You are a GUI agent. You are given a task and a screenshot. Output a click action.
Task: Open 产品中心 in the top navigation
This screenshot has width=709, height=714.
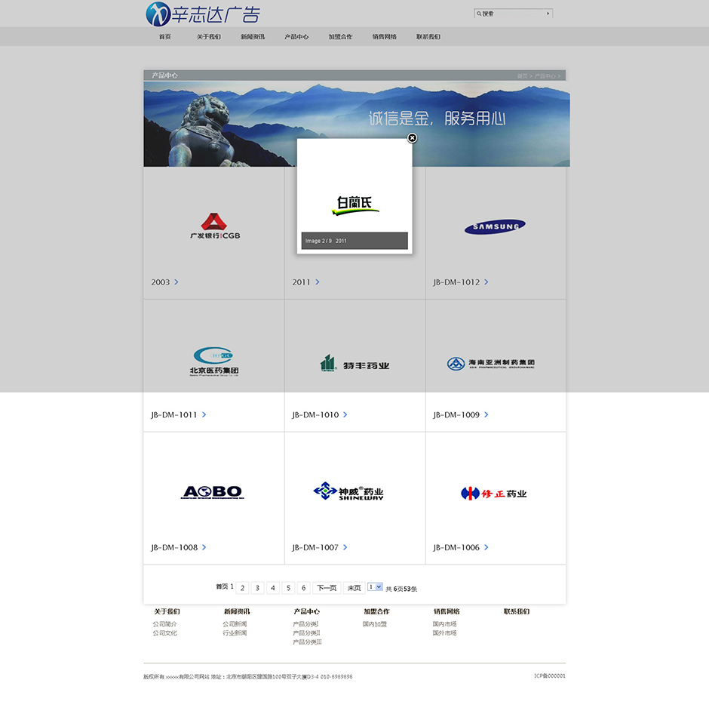[296, 37]
